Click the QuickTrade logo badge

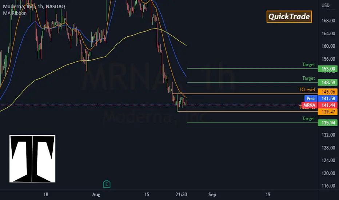tap(289, 17)
